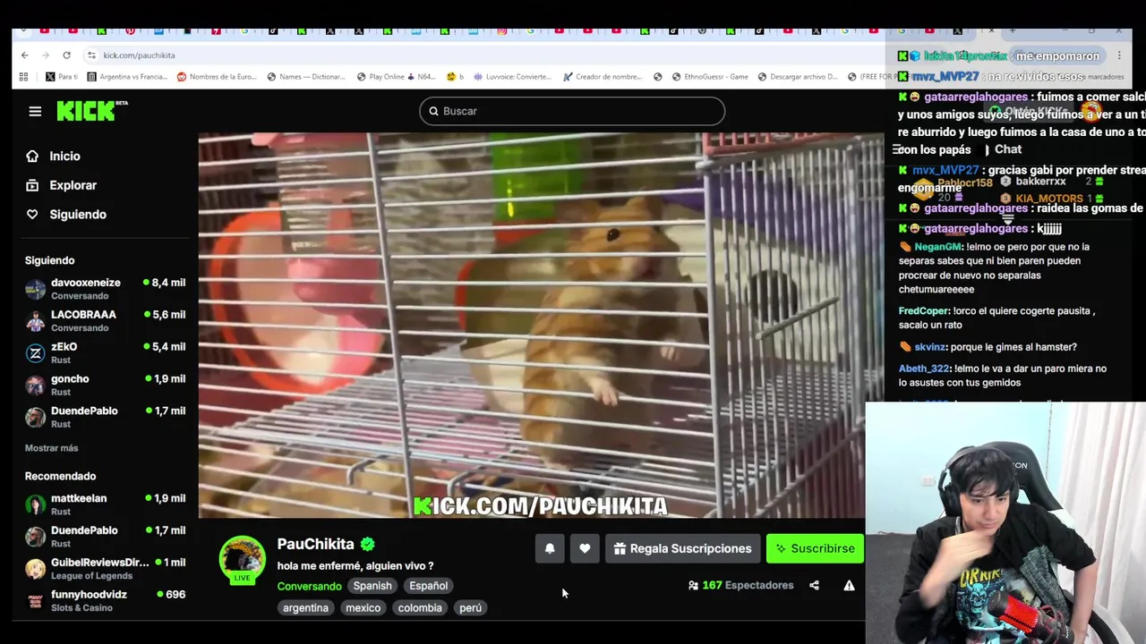Open 'Creador de nombre' bookmark

(x=603, y=77)
